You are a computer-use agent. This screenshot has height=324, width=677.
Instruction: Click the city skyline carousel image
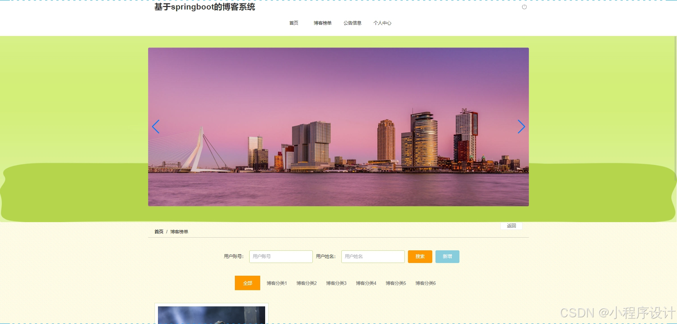(338, 127)
